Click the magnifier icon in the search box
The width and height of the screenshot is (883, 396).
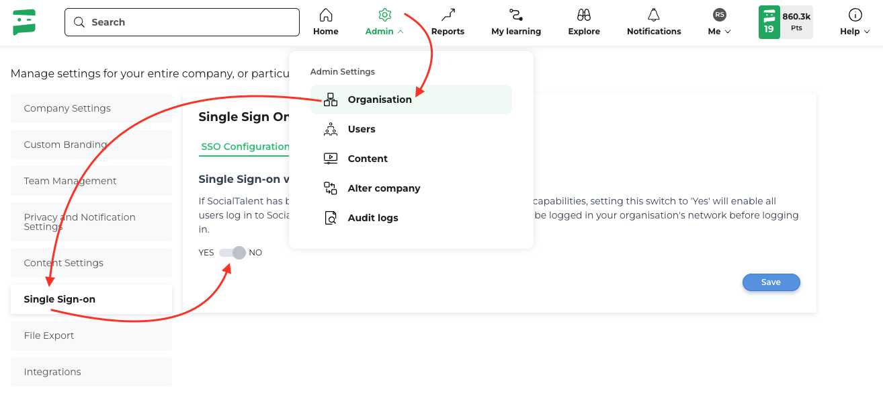tap(79, 22)
